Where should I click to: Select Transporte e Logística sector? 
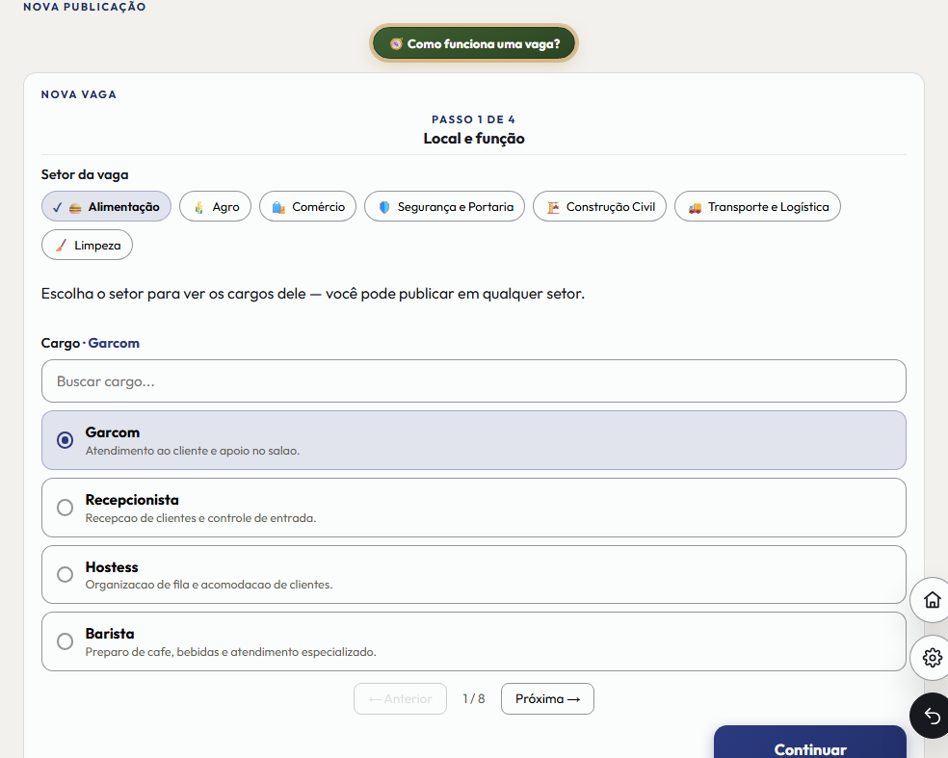757,207
